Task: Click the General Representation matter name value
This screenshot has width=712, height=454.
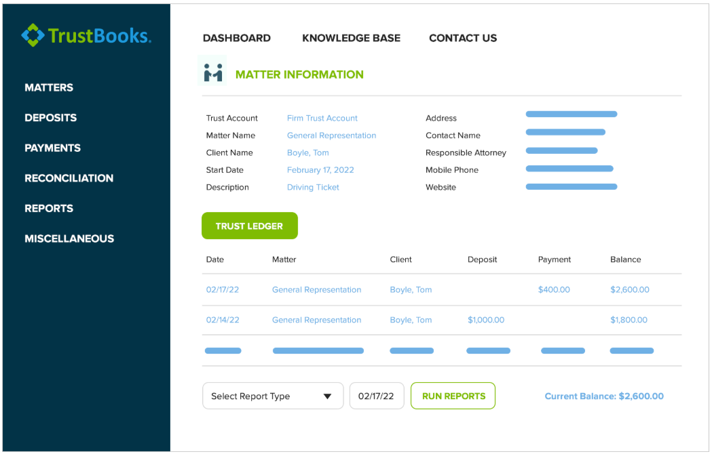Action: pos(331,135)
